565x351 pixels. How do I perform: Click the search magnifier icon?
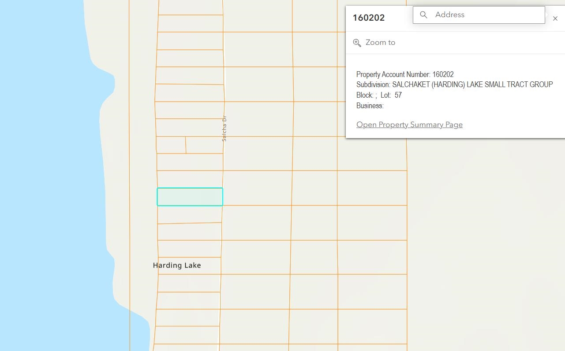point(423,15)
